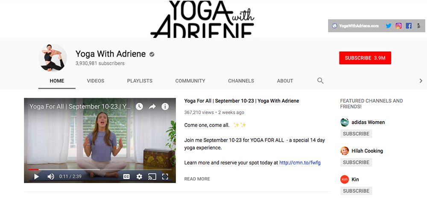Expand the description with READ MORE
Viewport: 427px width, 198px height.
coord(197,179)
